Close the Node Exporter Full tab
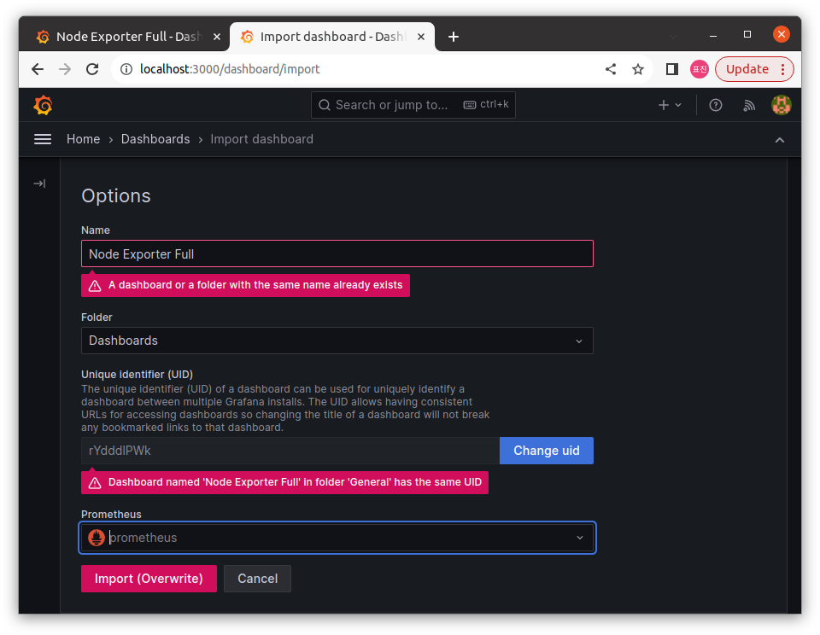 [217, 37]
